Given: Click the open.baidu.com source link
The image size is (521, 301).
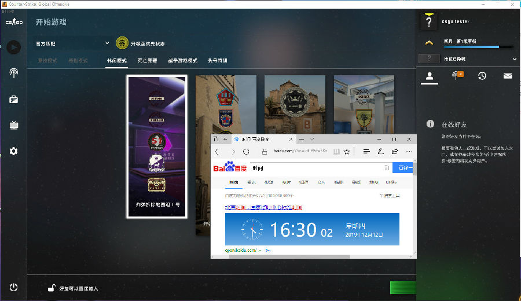Looking at the screenshot, I should pos(241,250).
